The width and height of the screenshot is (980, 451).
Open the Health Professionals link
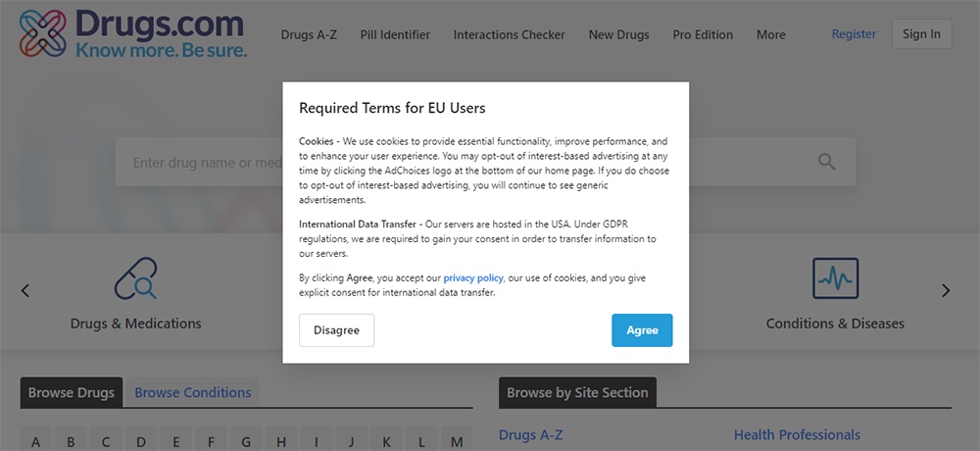pos(797,434)
